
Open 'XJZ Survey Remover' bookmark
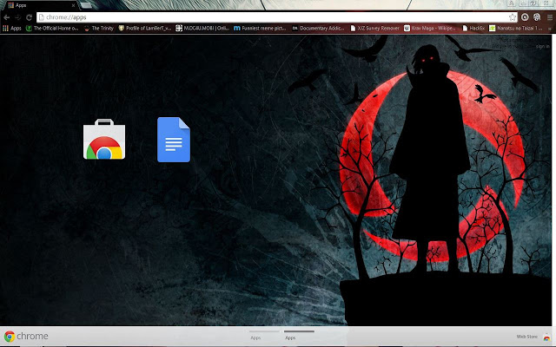pyautogui.click(x=374, y=28)
